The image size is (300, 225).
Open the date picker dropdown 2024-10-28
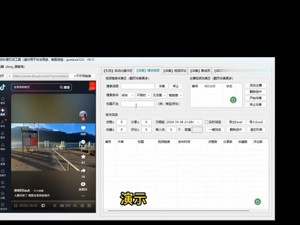point(184,122)
